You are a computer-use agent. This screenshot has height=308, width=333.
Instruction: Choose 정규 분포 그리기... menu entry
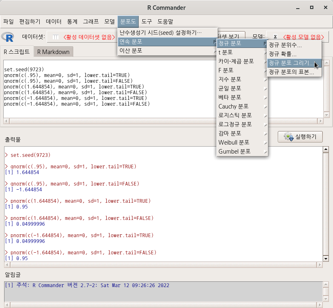coord(295,63)
